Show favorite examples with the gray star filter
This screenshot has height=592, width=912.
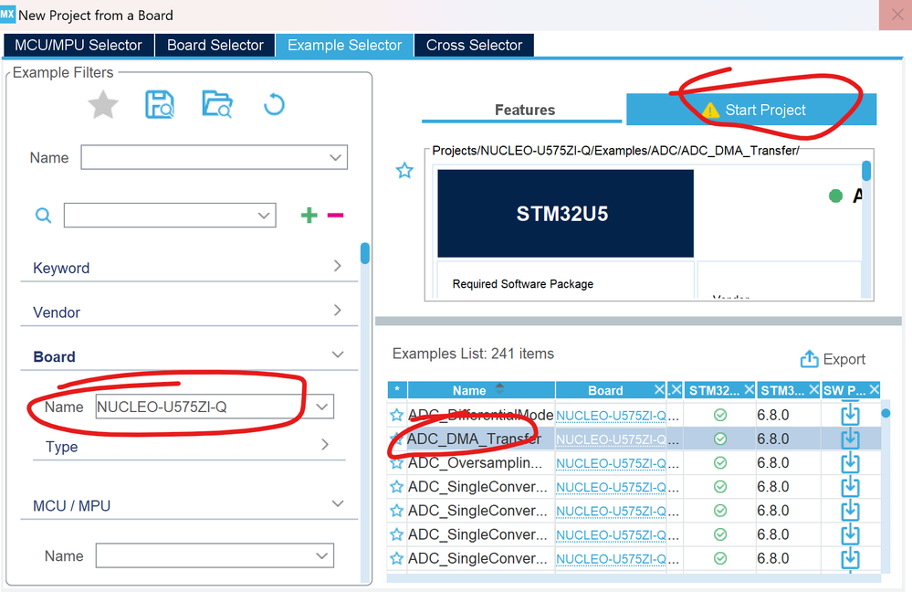[x=103, y=105]
